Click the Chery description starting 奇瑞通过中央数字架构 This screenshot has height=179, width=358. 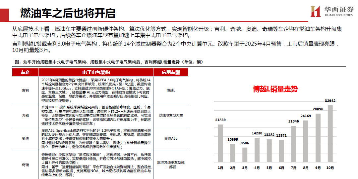click(97, 165)
